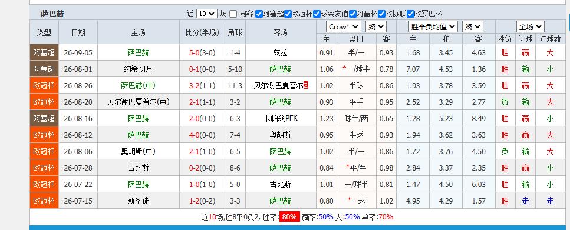
Task: Select the 欧冠杯 tag in the 26-08-26 row
Action: click(x=44, y=86)
